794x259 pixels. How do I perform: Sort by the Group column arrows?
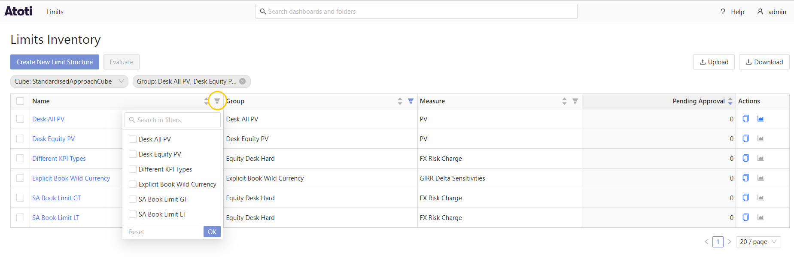[400, 101]
